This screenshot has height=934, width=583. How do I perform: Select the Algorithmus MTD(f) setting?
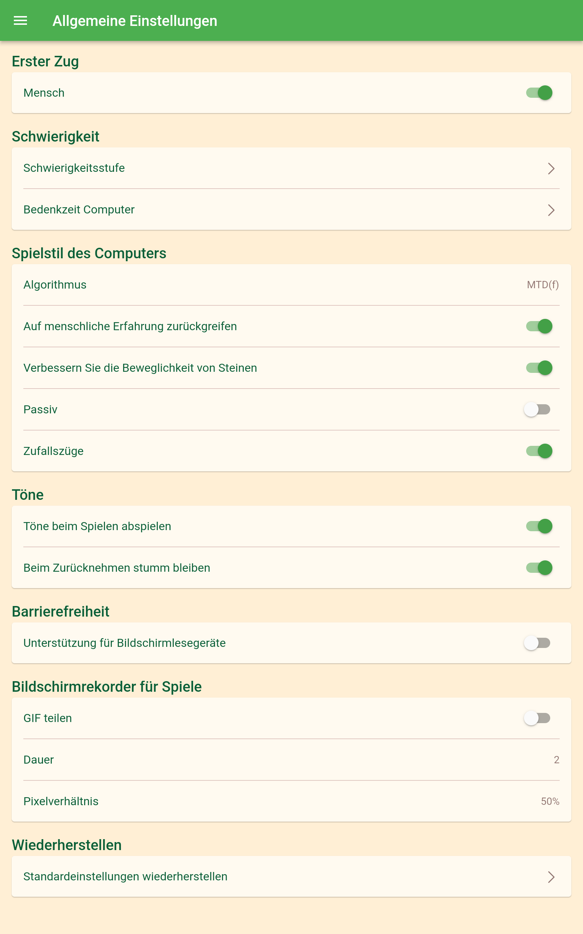point(542,285)
